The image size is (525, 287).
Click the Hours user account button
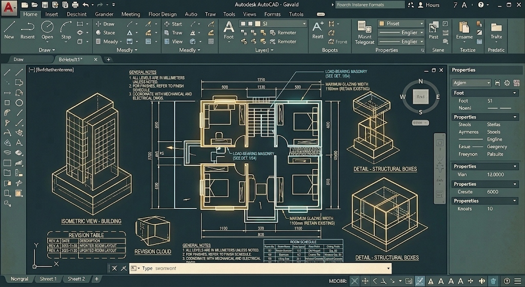click(x=429, y=5)
